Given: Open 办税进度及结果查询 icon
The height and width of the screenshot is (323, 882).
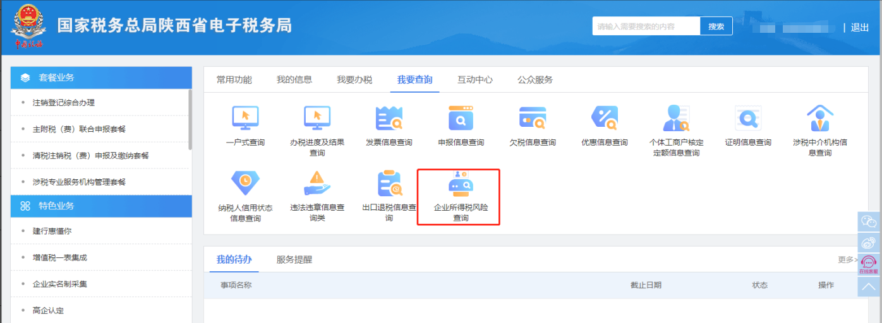Looking at the screenshot, I should point(317,118).
